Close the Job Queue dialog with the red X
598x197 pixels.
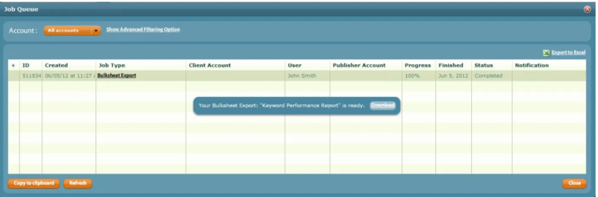tap(588, 9)
